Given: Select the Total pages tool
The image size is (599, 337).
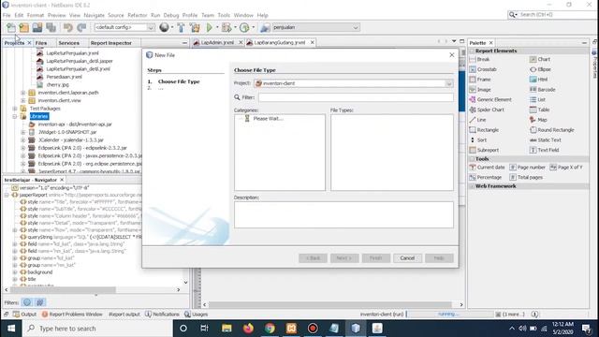Looking at the screenshot, I should pos(526,177).
